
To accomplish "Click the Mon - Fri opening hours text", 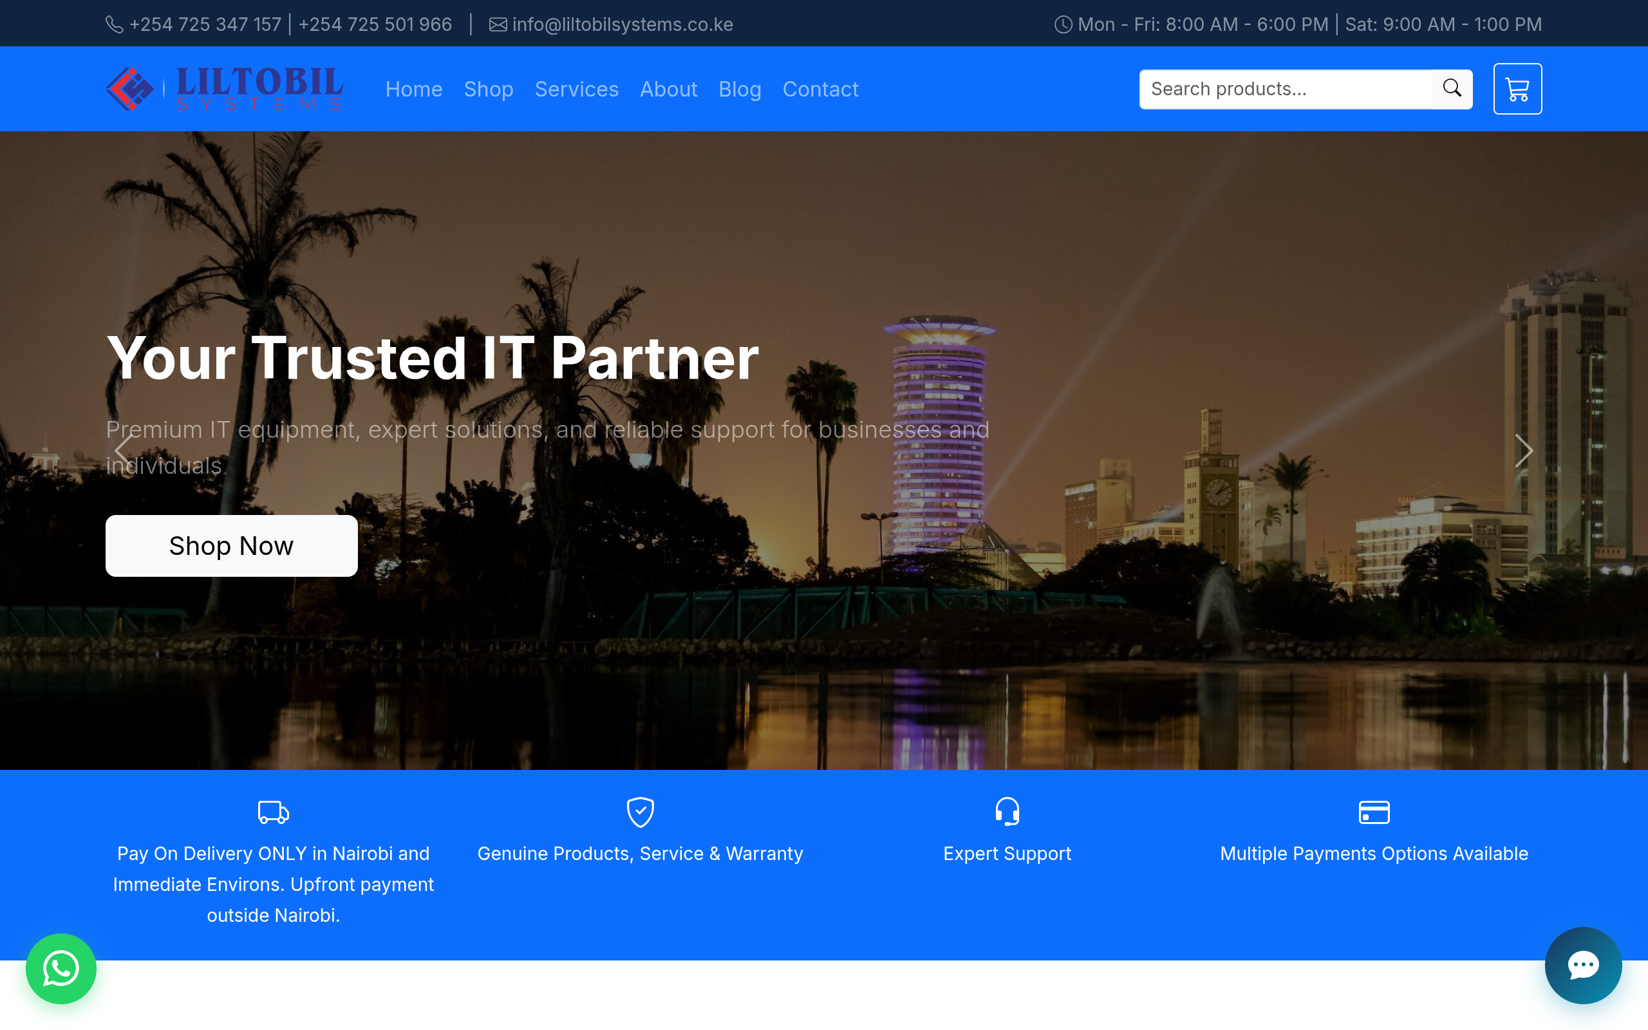I will [1203, 24].
